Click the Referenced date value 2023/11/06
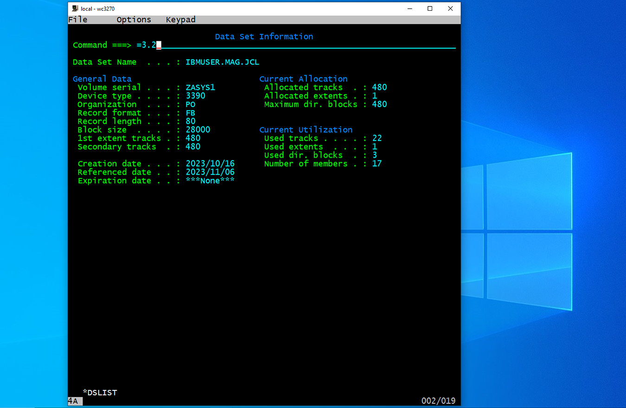The height and width of the screenshot is (408, 626). pos(210,172)
